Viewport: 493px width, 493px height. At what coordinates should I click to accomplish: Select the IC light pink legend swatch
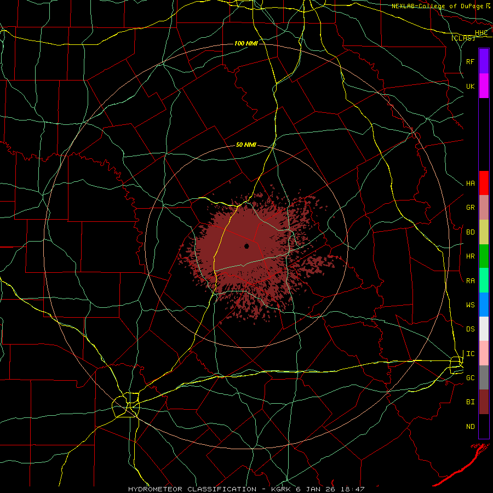coord(484,353)
